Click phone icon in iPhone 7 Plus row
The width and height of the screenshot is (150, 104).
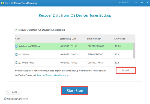tap(16, 63)
